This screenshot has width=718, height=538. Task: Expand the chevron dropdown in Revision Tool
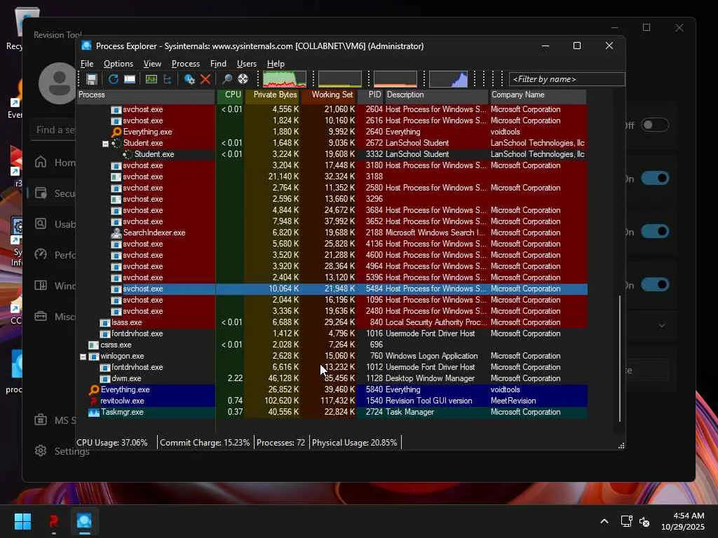662,325
